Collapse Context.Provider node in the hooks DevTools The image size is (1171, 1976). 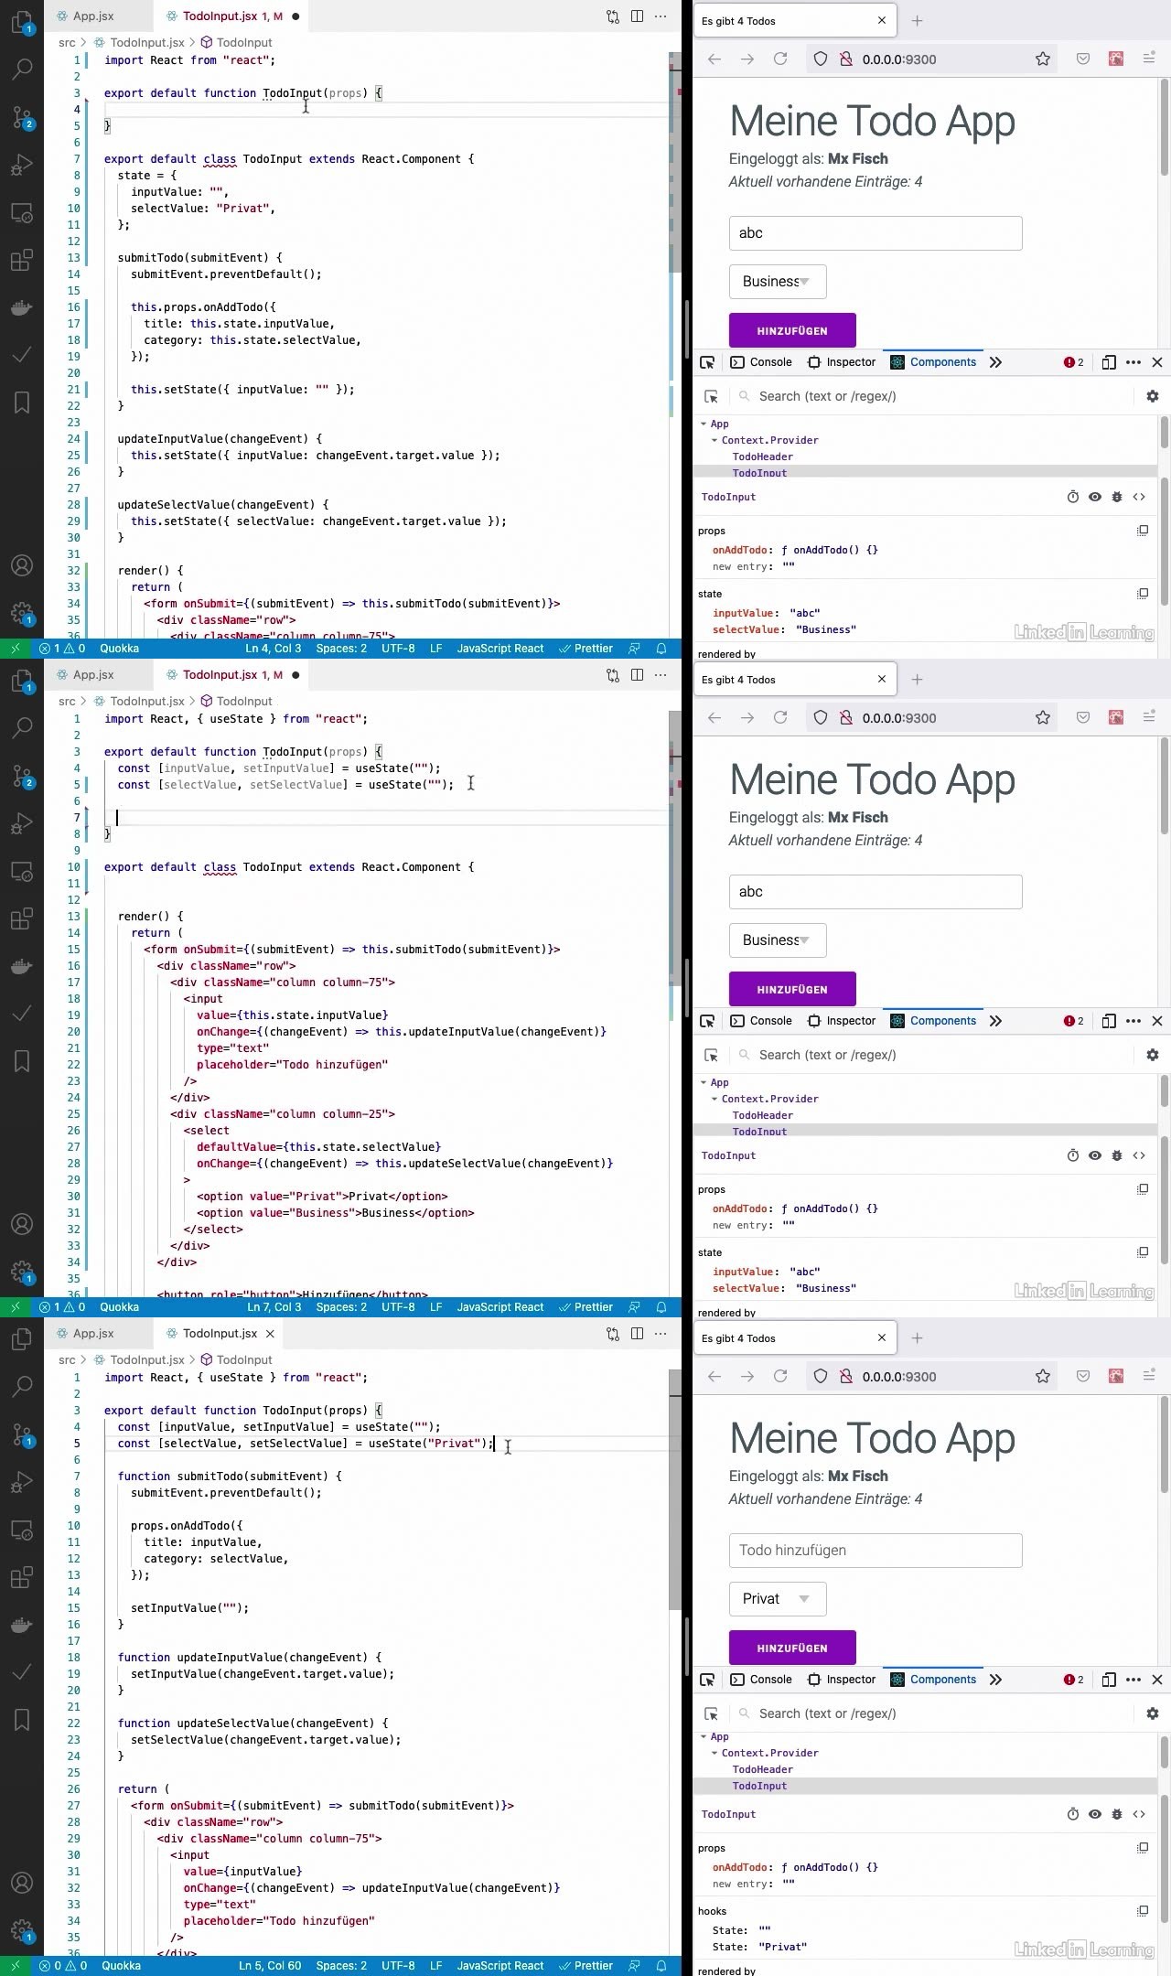pos(714,1753)
